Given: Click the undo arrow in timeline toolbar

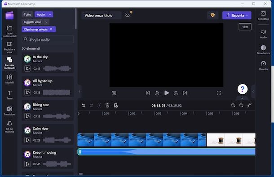Looking at the screenshot, I should [x=84, y=105].
